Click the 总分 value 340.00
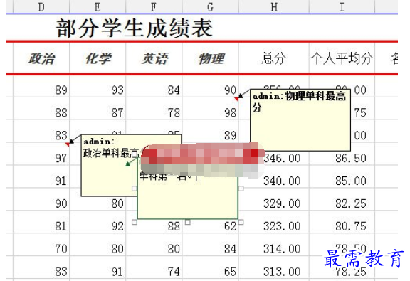This screenshot has height=281, width=410. pos(282,181)
